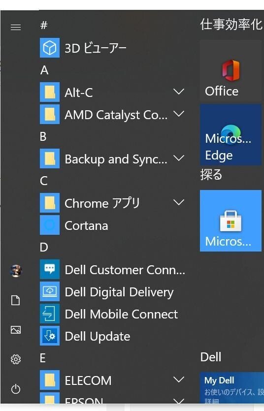This screenshot has height=411, width=264.
Task: Click the Dell Digital Delivery cloud icon
Action: 50,291
